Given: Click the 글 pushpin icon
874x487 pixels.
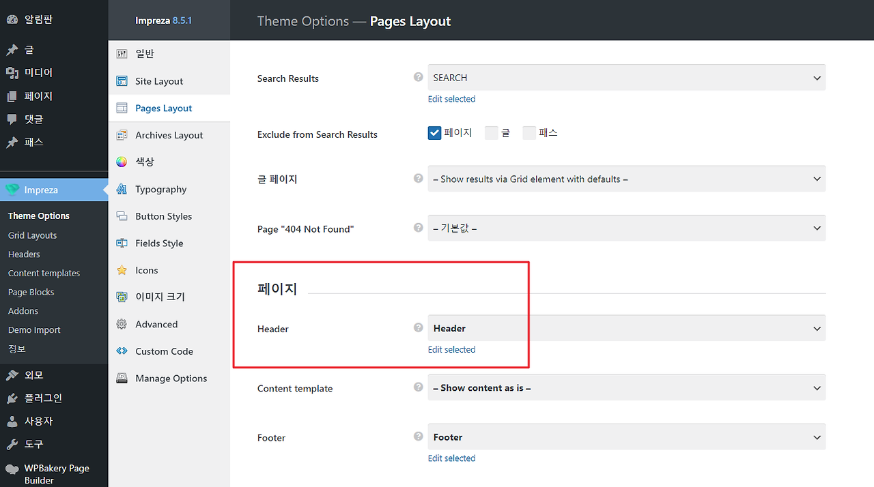Looking at the screenshot, I should [x=12, y=50].
